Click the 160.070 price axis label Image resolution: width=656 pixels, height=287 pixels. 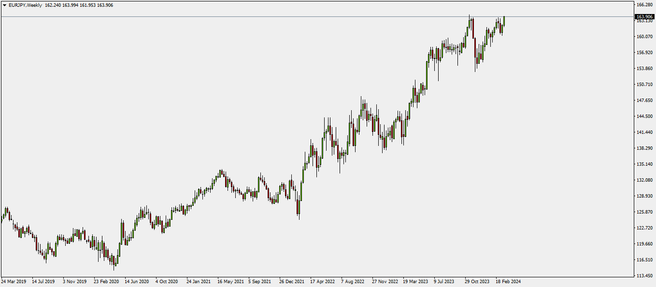pos(645,37)
